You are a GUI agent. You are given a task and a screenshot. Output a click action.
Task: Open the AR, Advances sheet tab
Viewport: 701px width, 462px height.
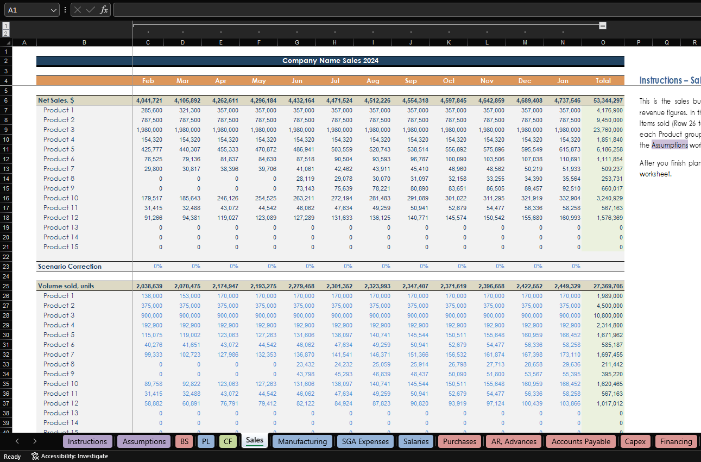pos(514,441)
